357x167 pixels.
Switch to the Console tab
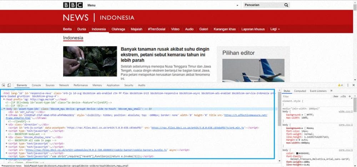point(36,85)
